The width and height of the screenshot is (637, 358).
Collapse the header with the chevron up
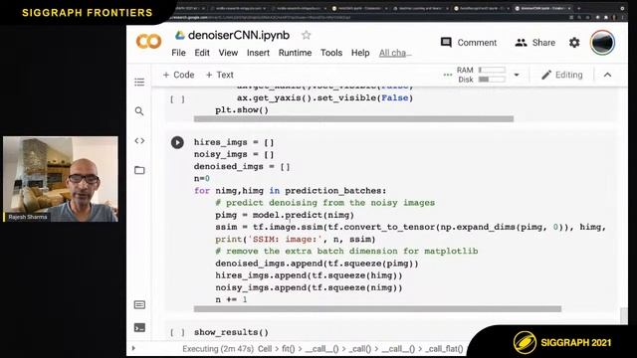pos(607,75)
